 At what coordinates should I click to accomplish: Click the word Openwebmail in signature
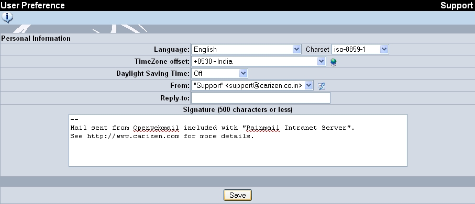pyautogui.click(x=156, y=128)
